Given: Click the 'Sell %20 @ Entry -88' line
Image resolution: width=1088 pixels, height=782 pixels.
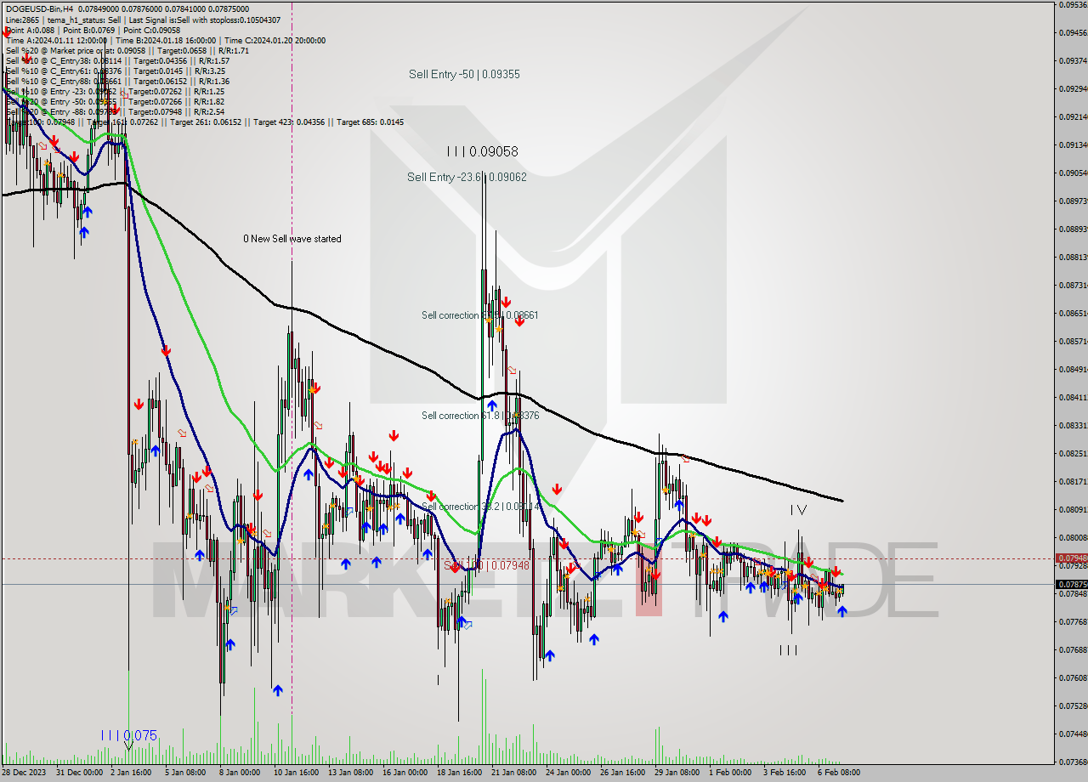Looking at the screenshot, I should (x=115, y=111).
